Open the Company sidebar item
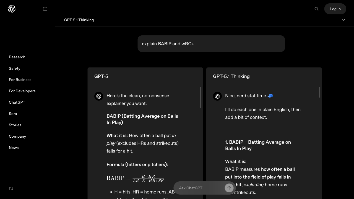This screenshot has width=354, height=199. (x=17, y=136)
